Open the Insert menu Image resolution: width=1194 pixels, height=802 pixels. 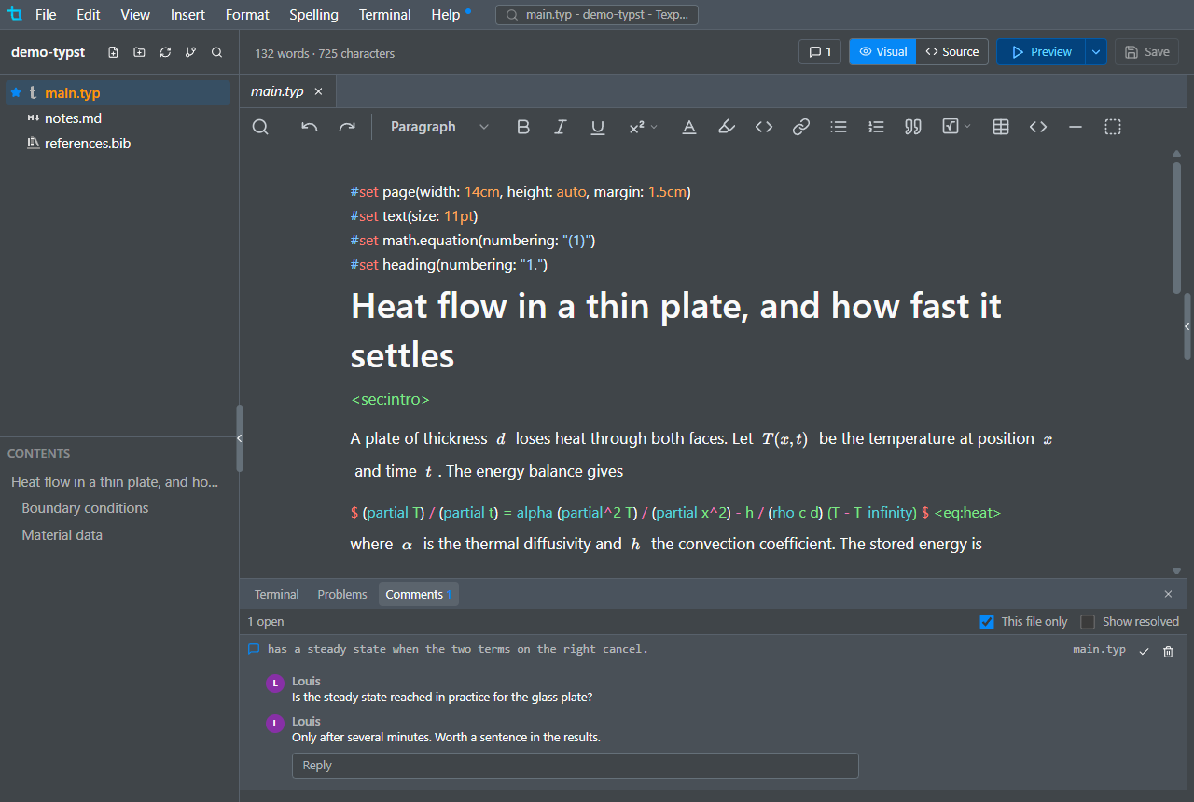(x=187, y=15)
